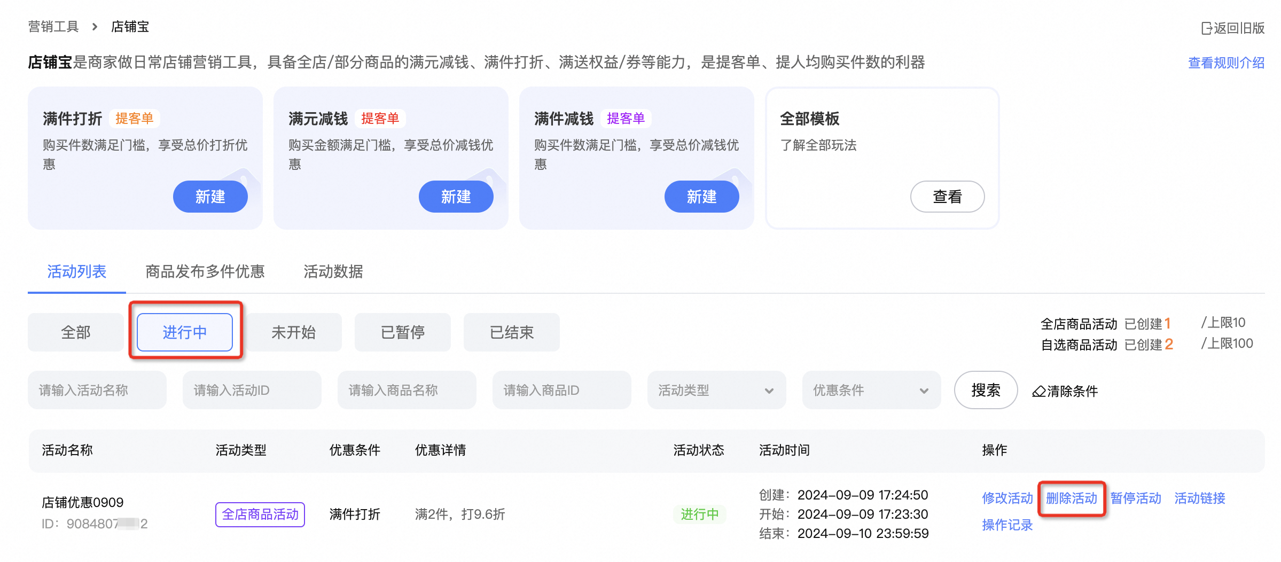The image size is (1281, 562).
Task: Click 创建 time 2024-09-09 17:24:50
Action: click(x=863, y=495)
